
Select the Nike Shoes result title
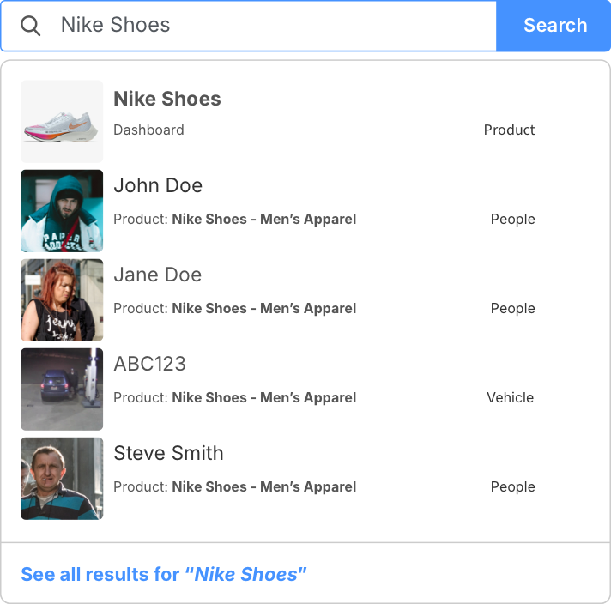[x=167, y=99]
